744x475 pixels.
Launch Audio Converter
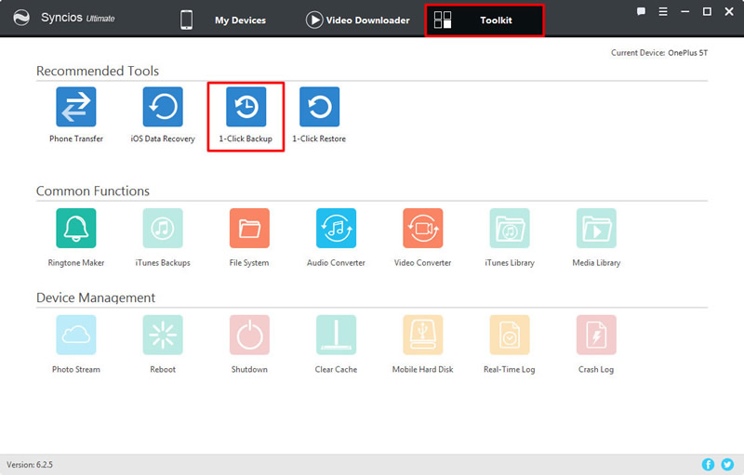point(336,228)
